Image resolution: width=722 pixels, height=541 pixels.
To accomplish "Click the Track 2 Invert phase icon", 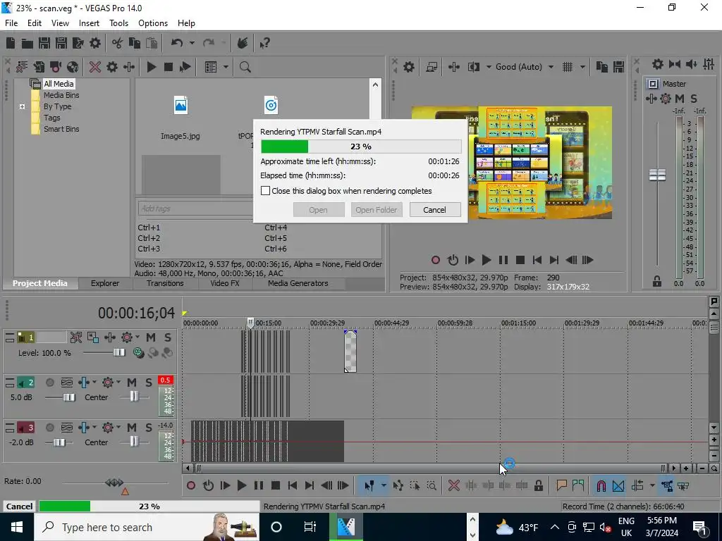I will click(x=67, y=383).
